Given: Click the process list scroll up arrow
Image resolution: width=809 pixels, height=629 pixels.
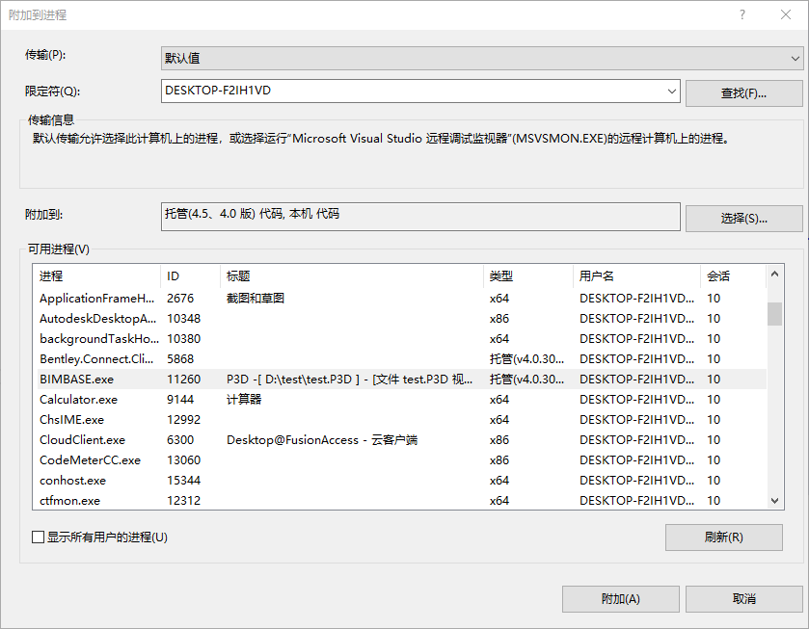Looking at the screenshot, I should click(774, 274).
